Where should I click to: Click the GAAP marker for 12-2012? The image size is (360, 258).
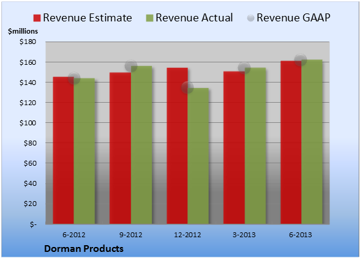187,87
